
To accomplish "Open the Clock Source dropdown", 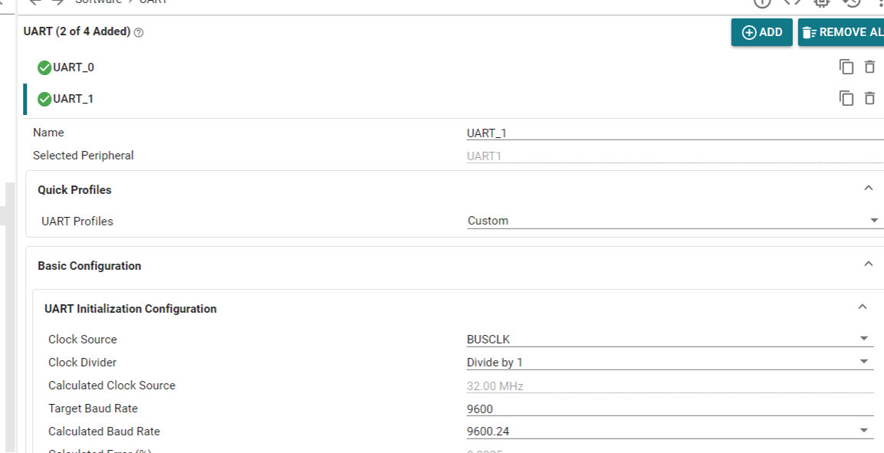I will (669, 339).
